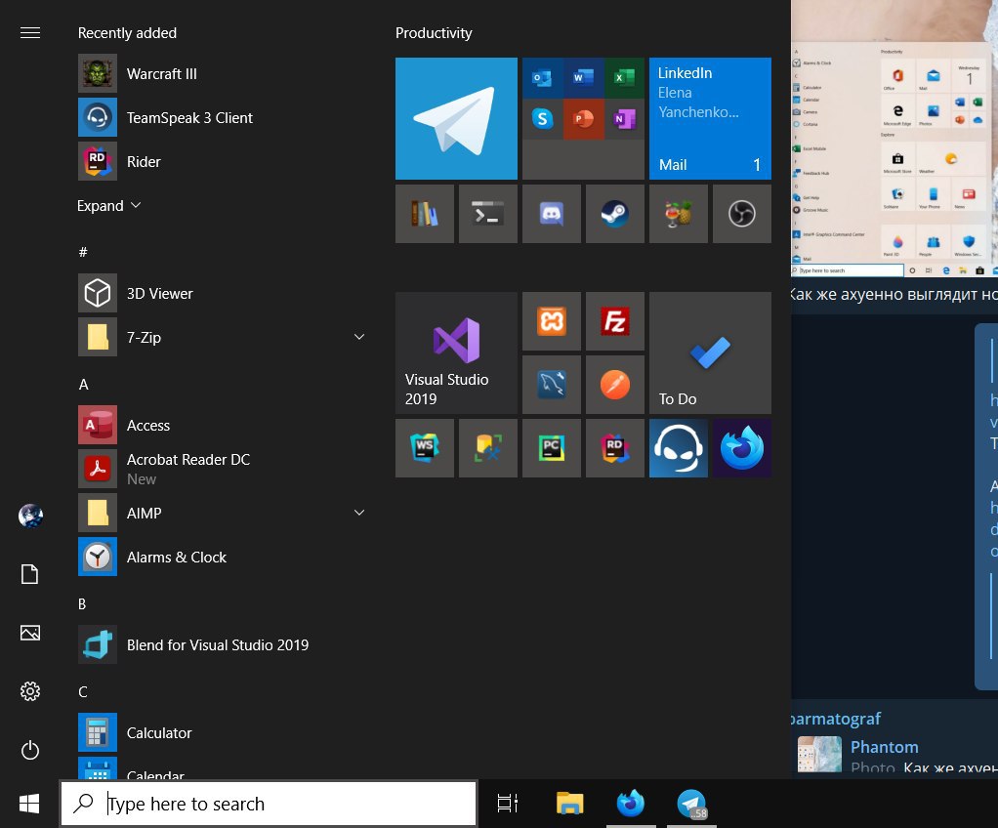Open the Word icon in Office folder
998x828 pixels.
583,78
